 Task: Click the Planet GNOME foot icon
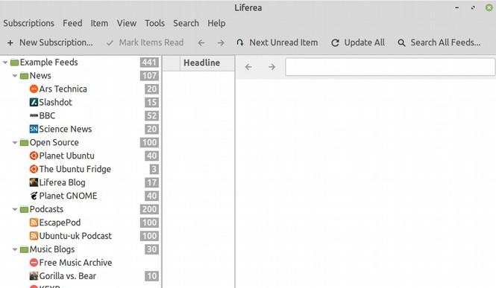34,196
